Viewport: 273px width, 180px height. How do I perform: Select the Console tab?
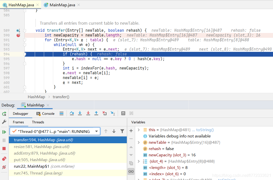click(45, 114)
